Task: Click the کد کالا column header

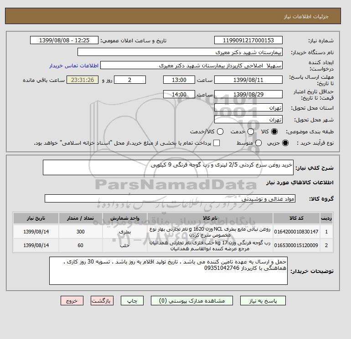Action: click(296, 218)
